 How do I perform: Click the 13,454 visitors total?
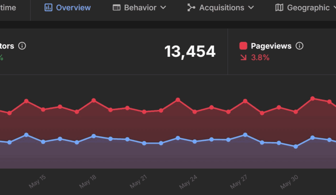[x=190, y=52]
